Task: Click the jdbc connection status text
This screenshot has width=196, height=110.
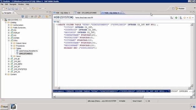Action: tap(102, 101)
